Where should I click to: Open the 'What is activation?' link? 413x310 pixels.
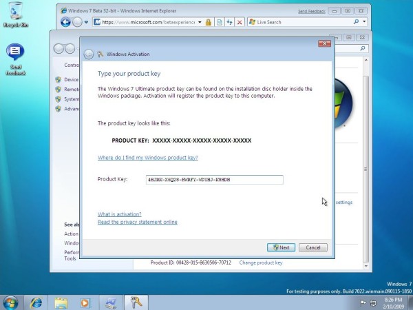pos(120,214)
